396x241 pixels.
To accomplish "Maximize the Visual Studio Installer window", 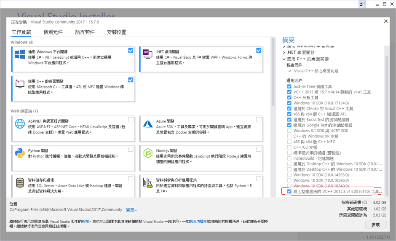I will (385, 4).
